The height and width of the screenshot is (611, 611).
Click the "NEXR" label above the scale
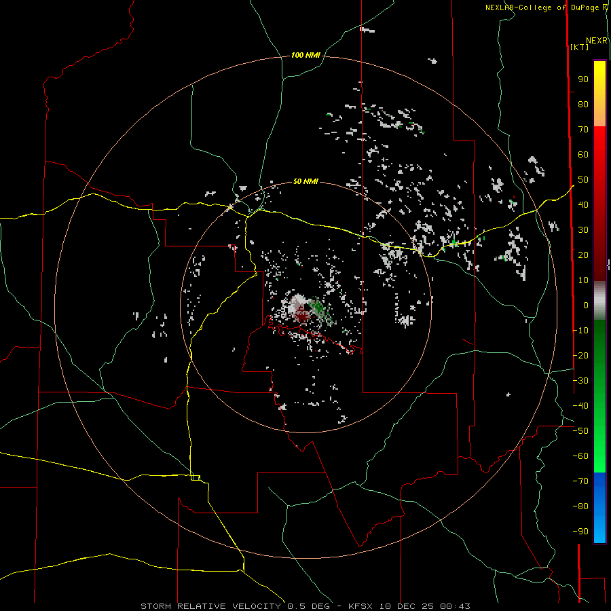597,41
